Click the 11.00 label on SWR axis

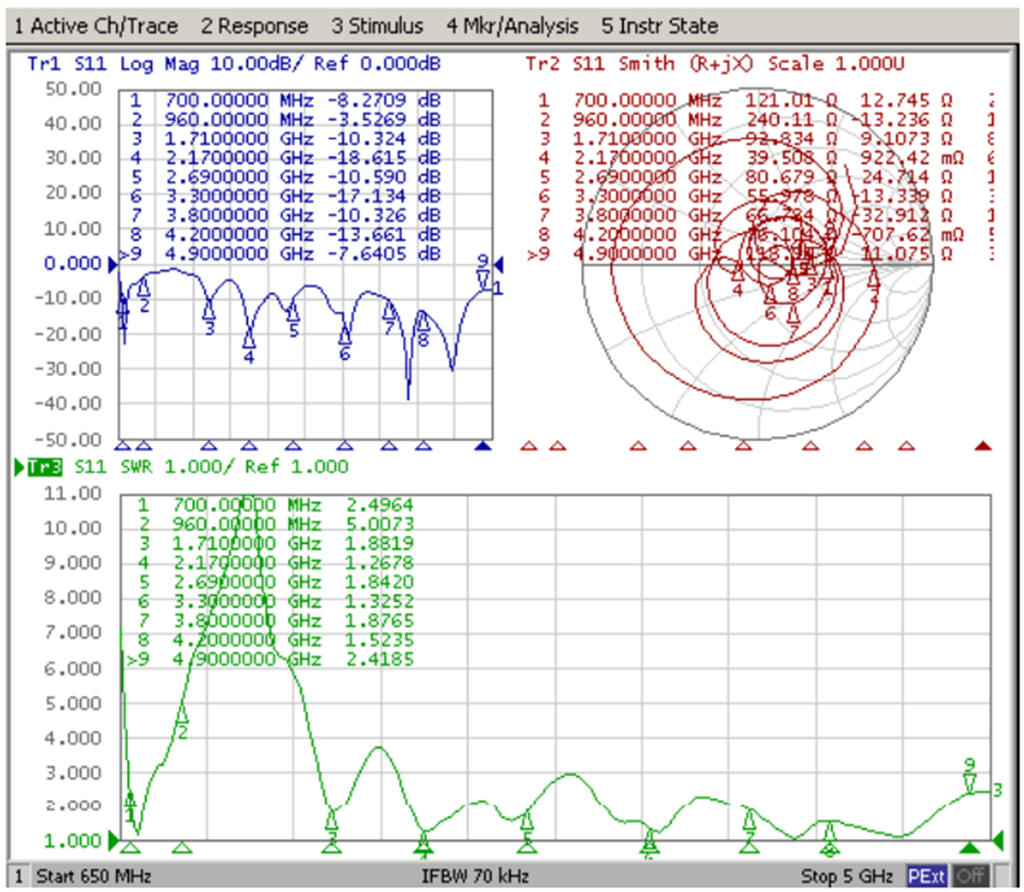click(73, 493)
